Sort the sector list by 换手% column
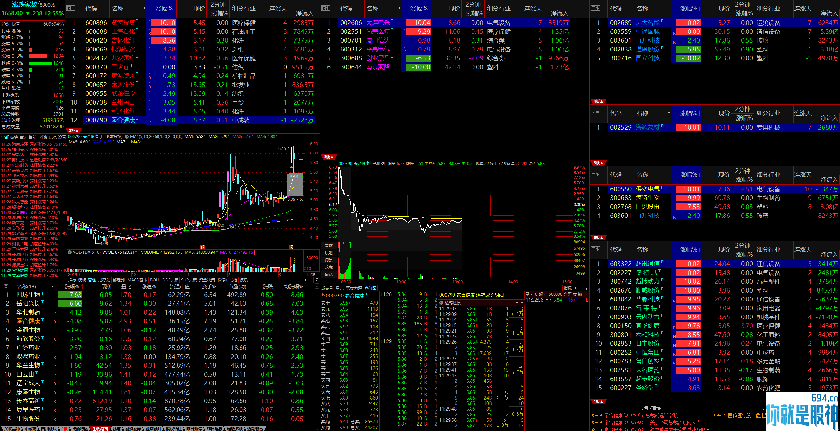Viewport: 840px width, 431px height. (x=209, y=287)
